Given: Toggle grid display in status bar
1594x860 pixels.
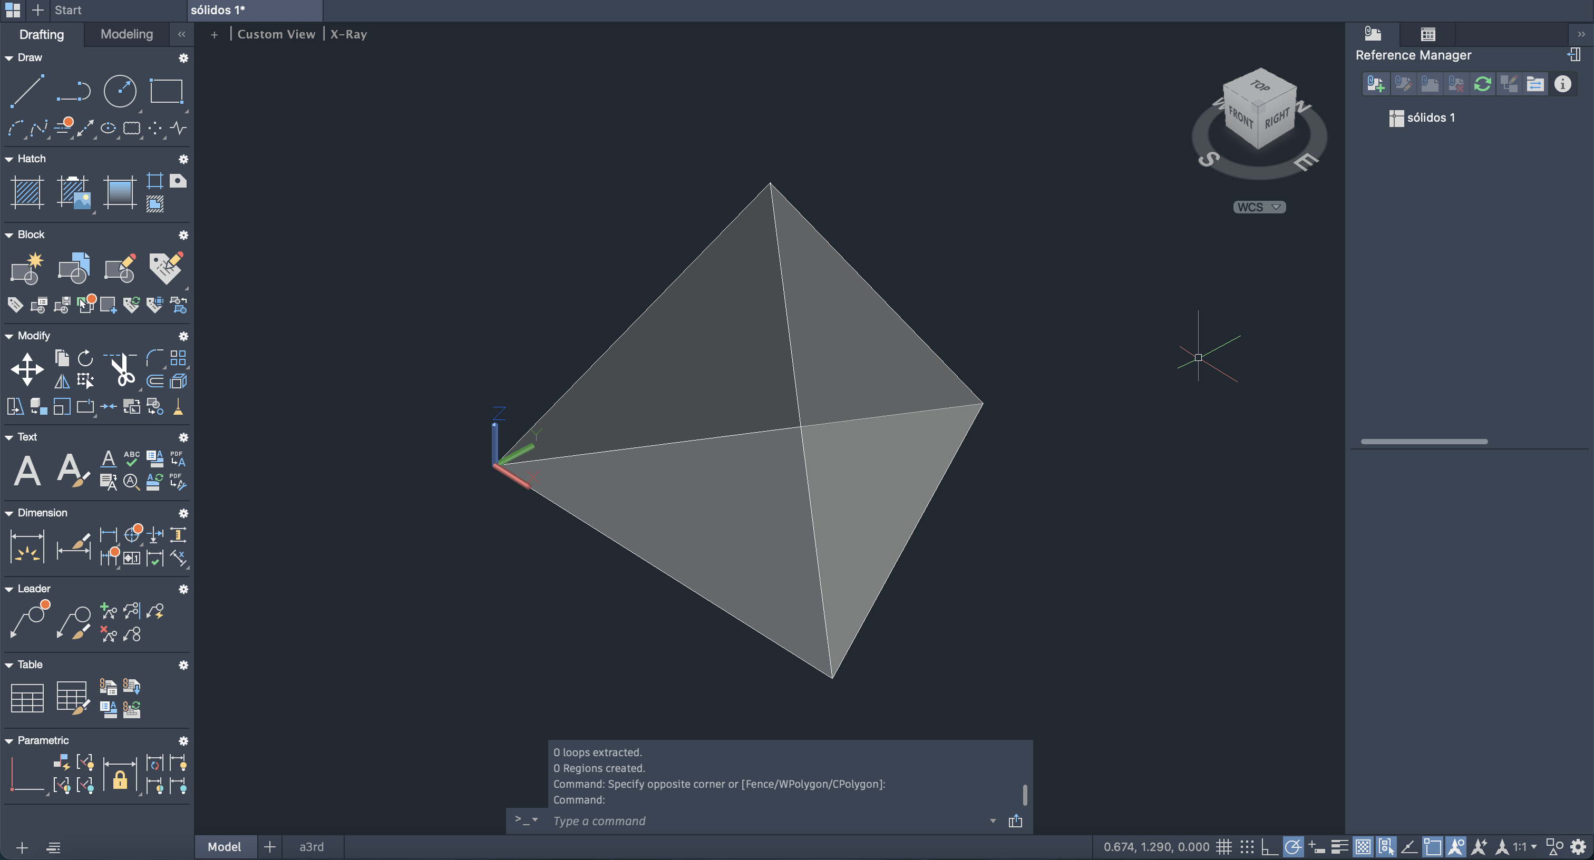Looking at the screenshot, I should (1223, 846).
